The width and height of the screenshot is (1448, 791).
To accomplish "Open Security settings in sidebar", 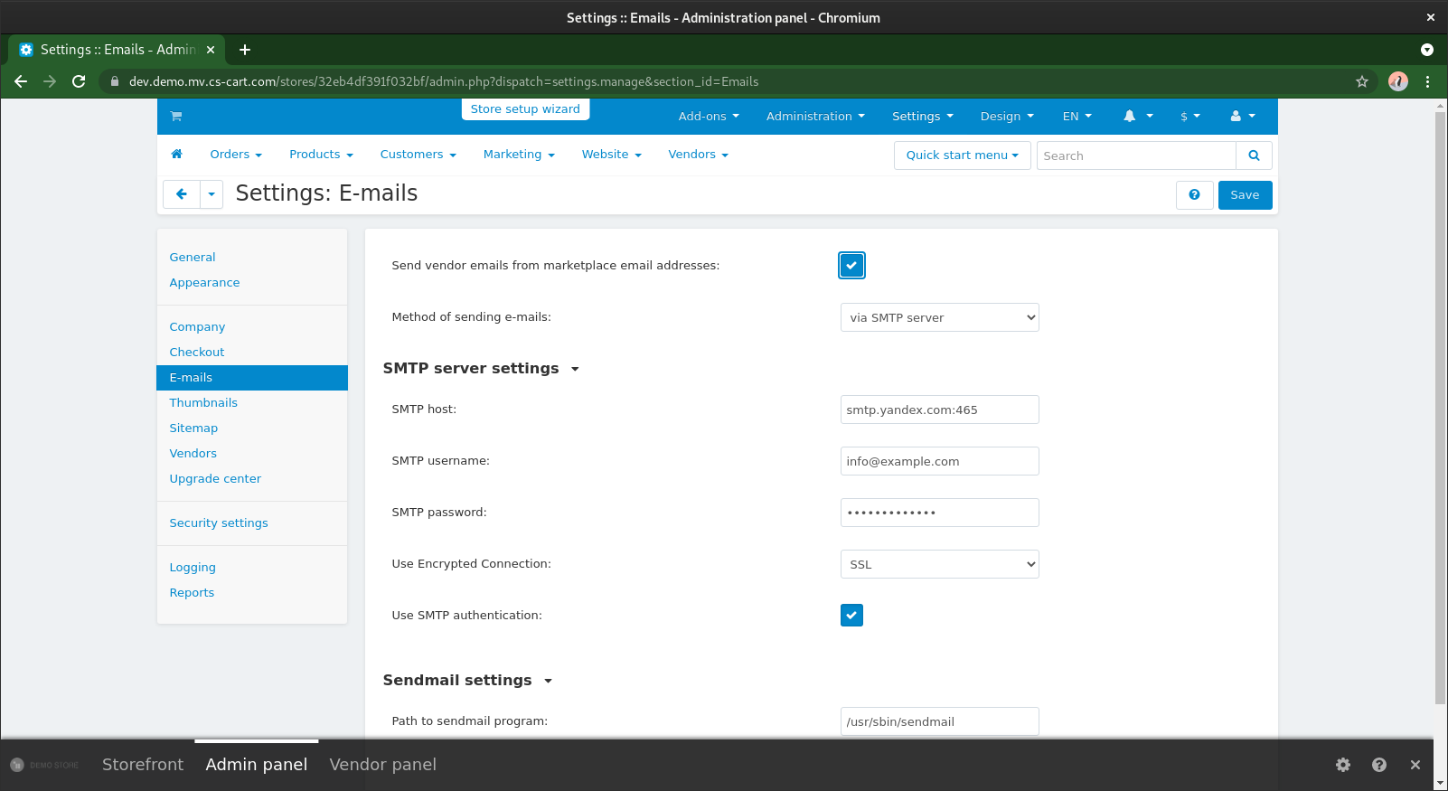I will [x=219, y=523].
